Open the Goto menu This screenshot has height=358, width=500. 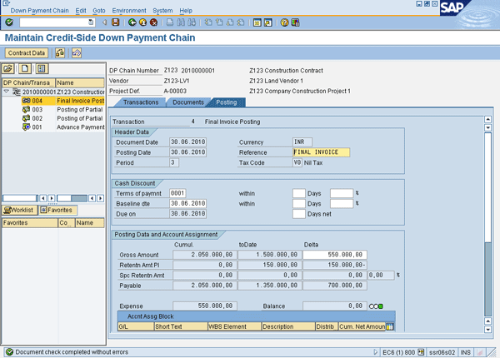[x=99, y=10]
